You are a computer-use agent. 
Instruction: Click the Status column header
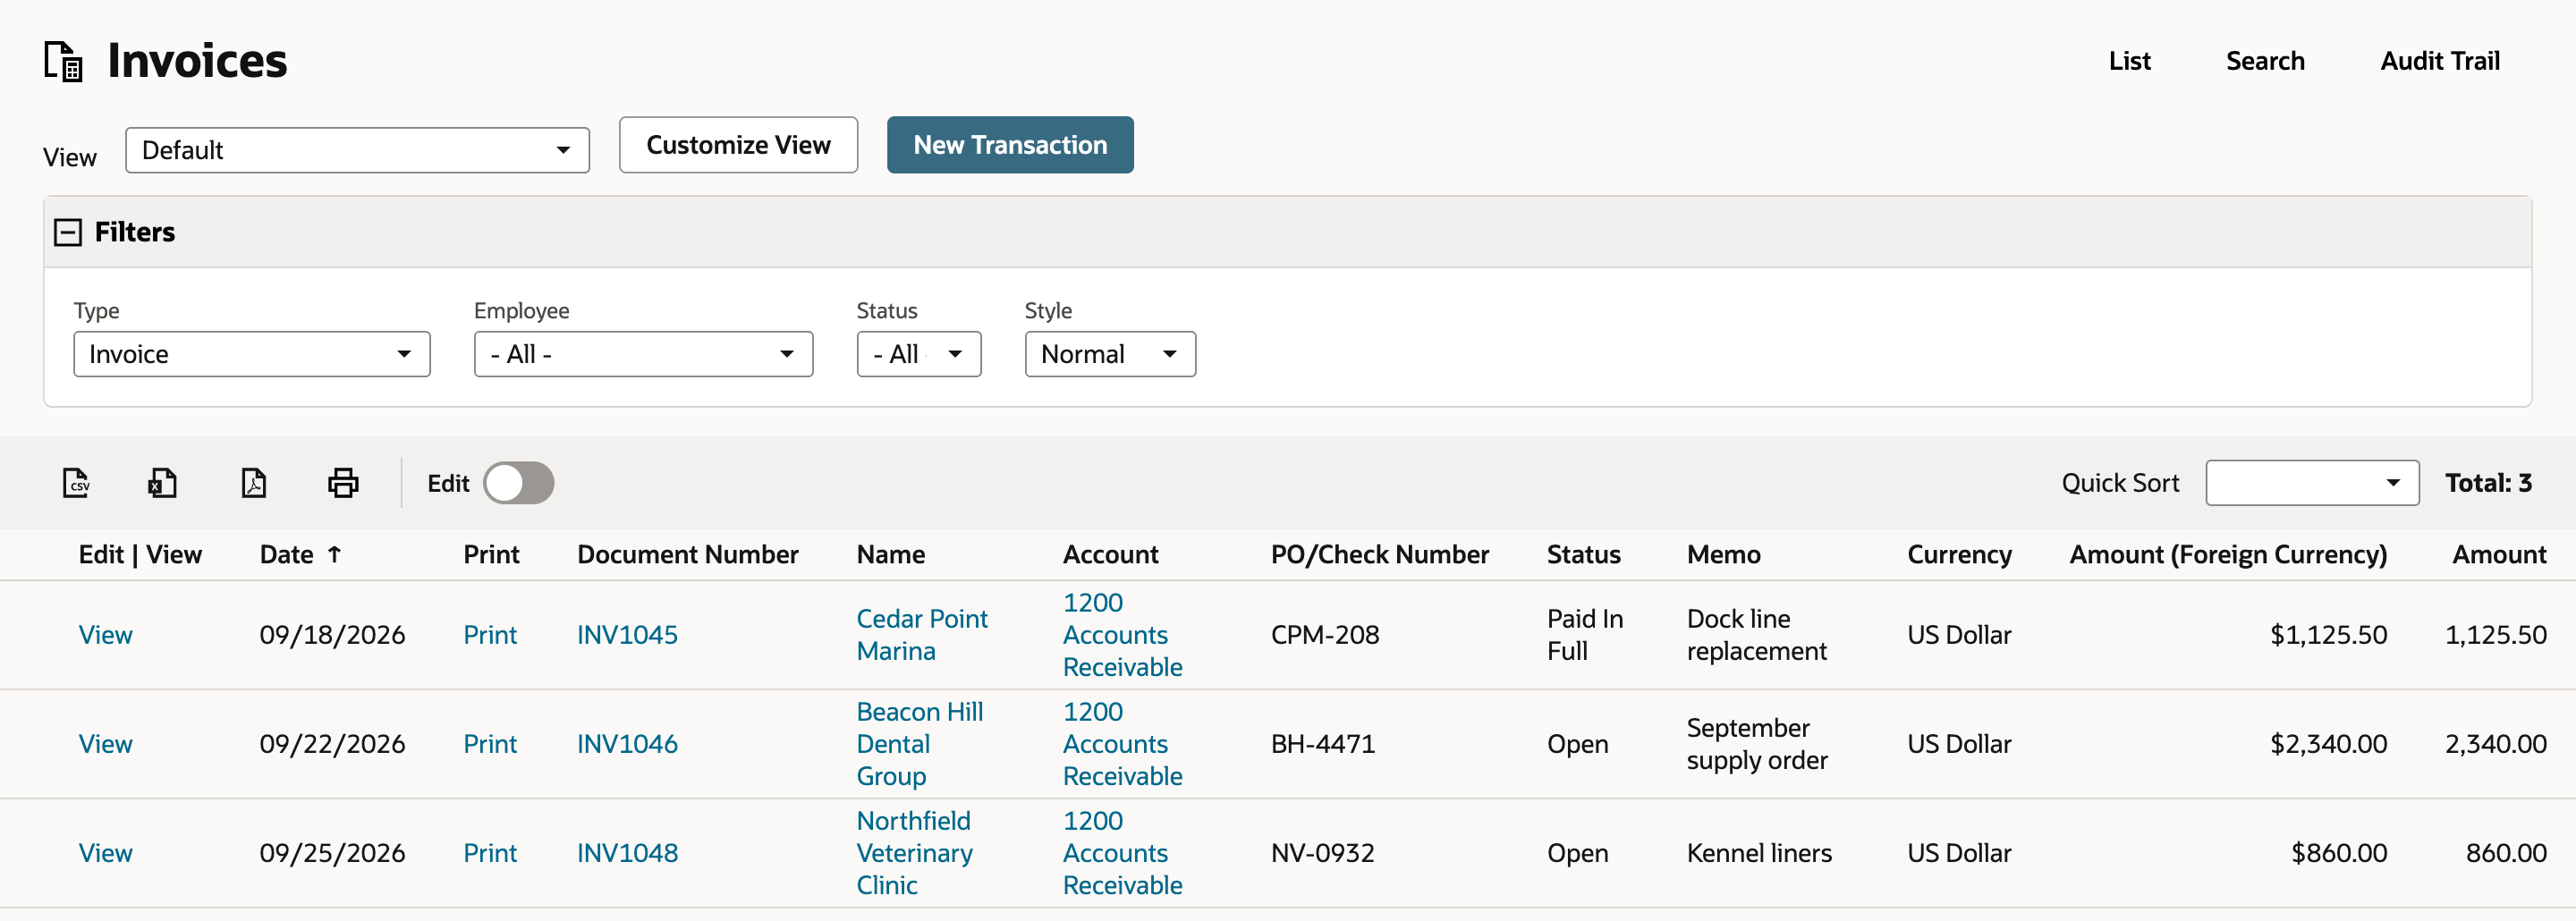pyautogui.click(x=1583, y=554)
